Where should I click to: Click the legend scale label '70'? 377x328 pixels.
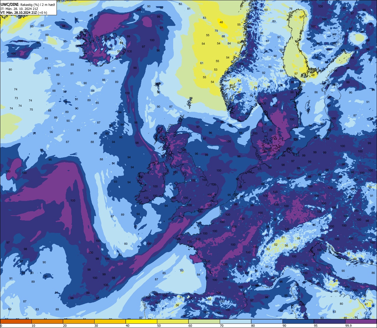click(x=221, y=326)
